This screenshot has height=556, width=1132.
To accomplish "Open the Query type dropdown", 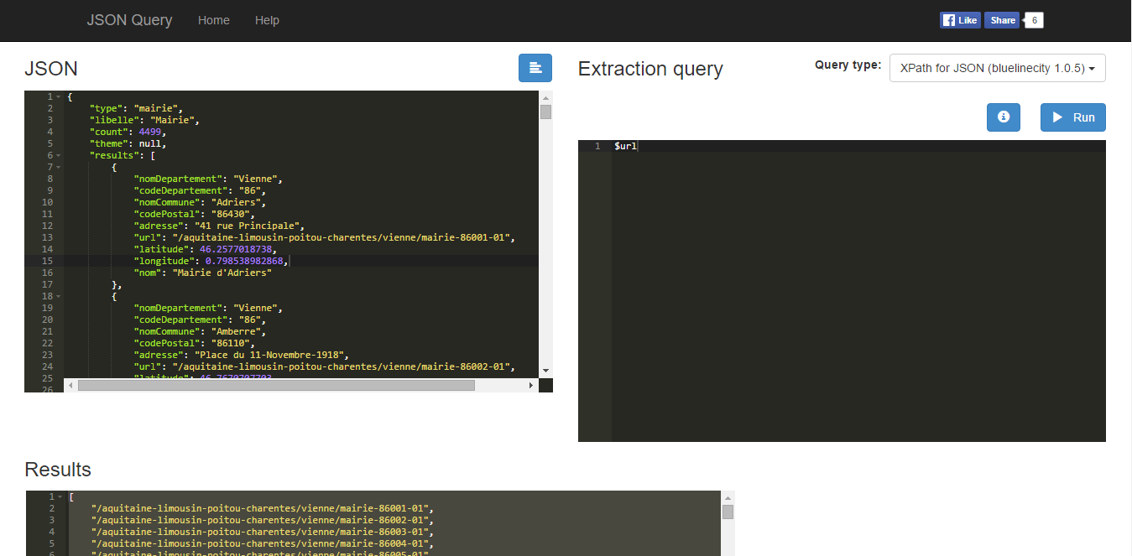I will tap(998, 68).
